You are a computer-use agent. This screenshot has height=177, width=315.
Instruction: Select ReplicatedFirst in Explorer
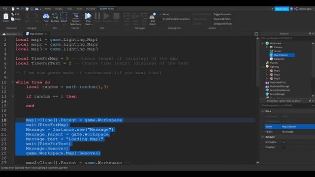pyautogui.click(x=278, y=83)
